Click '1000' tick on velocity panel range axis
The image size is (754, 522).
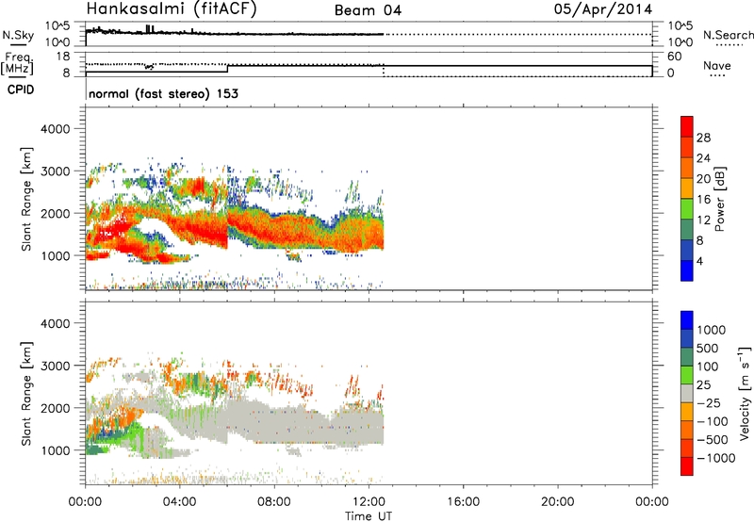pyautogui.click(x=55, y=450)
